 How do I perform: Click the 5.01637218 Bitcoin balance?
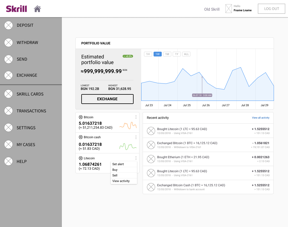pos(90,123)
